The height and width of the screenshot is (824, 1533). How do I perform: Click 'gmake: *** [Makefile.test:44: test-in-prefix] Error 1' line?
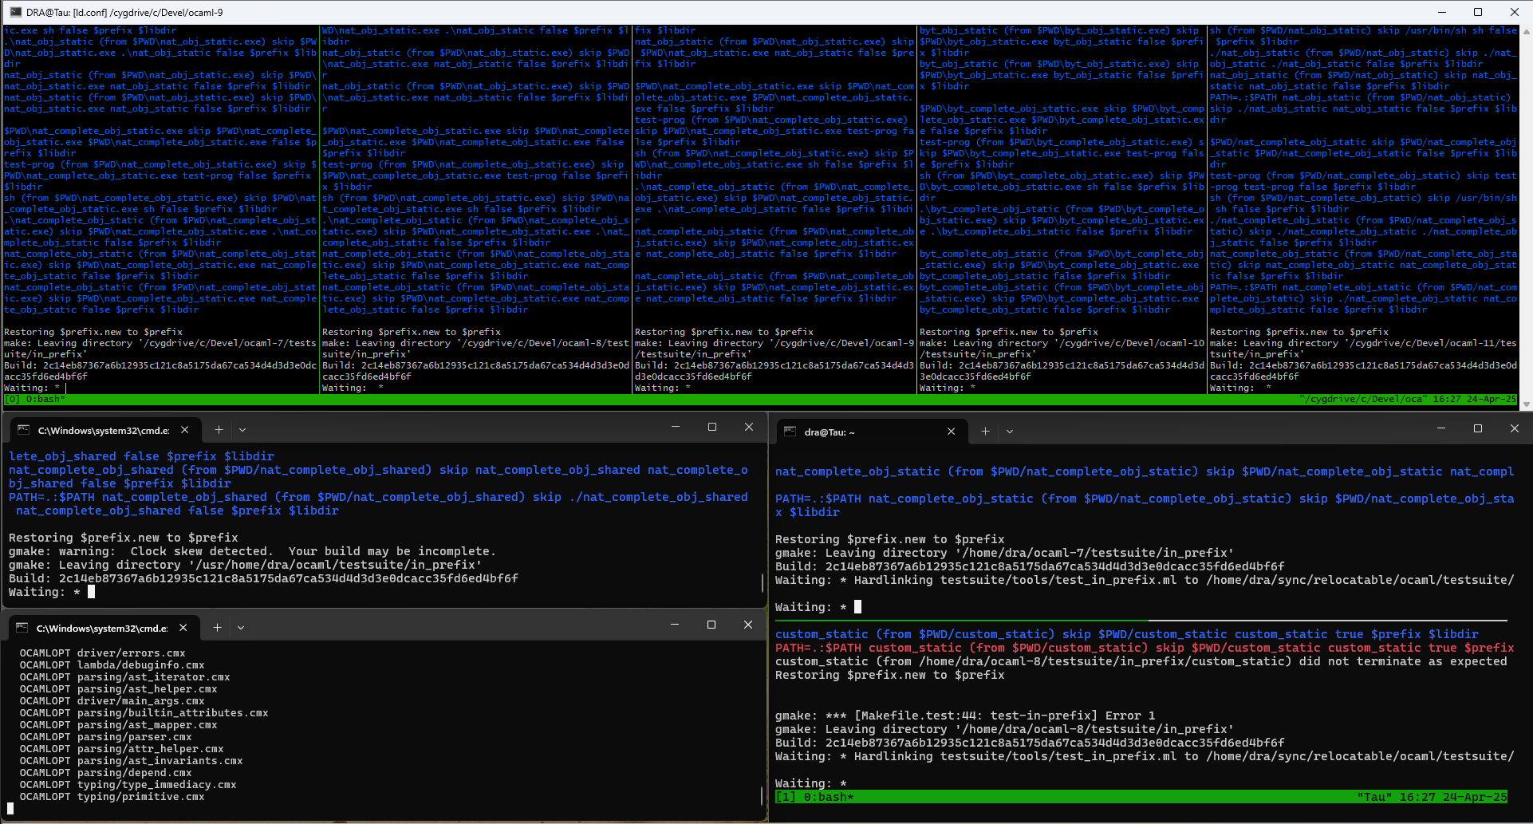[x=965, y=716]
